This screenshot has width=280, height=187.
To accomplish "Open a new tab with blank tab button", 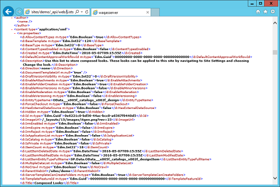I will pyautogui.click(x=155, y=12).
